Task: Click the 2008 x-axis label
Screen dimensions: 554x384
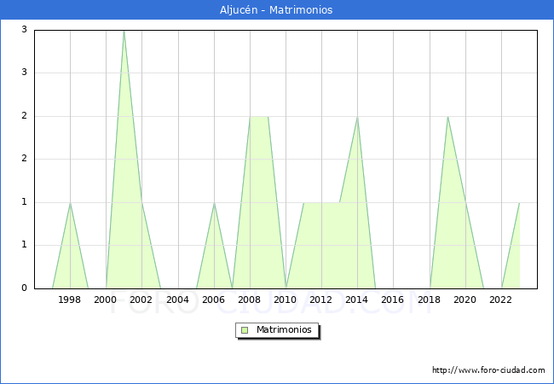Action: 250,300
